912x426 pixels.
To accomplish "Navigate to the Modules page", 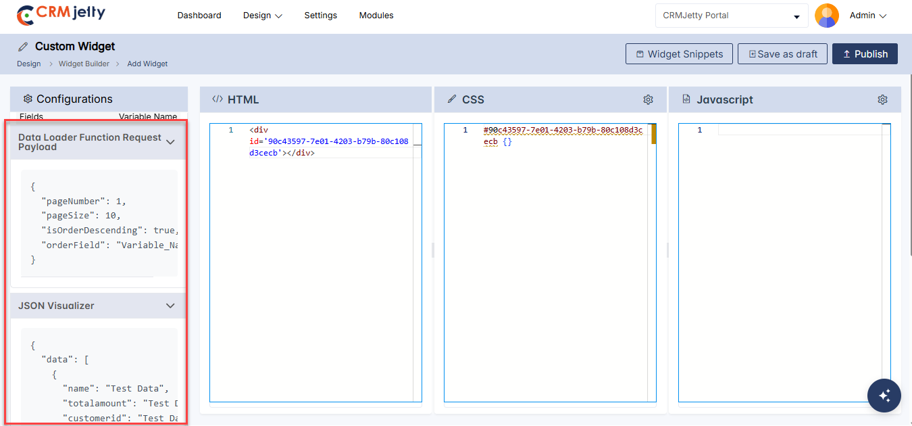I will tap(376, 16).
